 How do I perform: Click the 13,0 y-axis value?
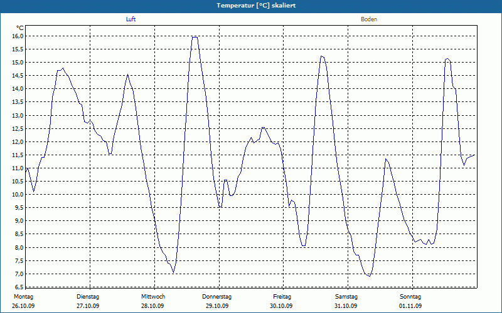[x=18, y=116]
